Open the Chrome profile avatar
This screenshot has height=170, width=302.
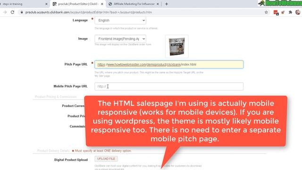298,12
